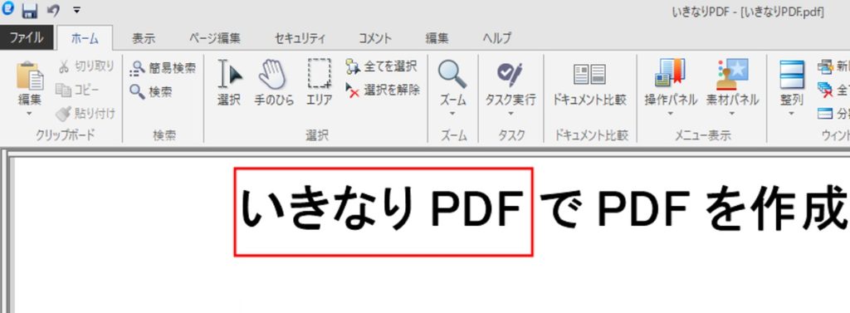The image size is (850, 313).
Task: Select the 選択 cursor tool
Action: (229, 83)
